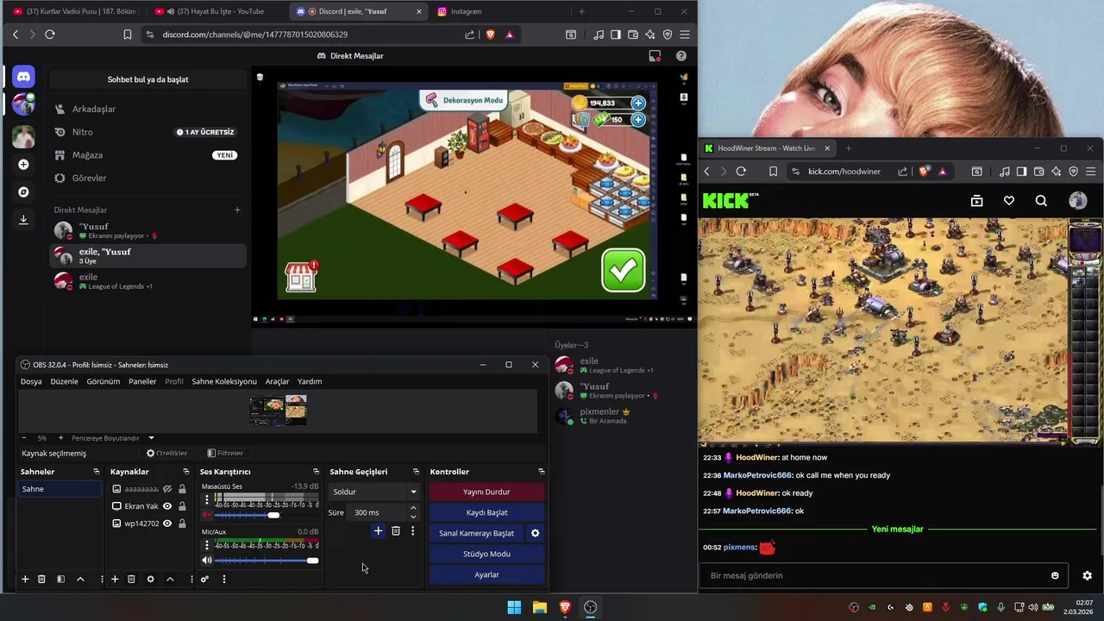The image size is (1104, 621).
Task: Click Discord add a server plus icon
Action: [23, 164]
